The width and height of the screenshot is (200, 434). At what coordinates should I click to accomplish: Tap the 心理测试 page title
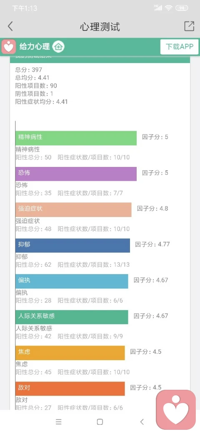point(100,27)
